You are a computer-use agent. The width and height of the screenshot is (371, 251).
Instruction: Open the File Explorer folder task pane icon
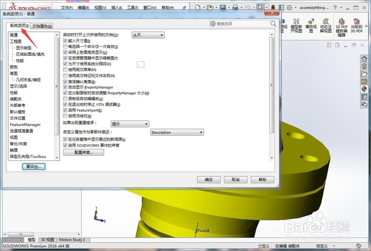[364, 74]
